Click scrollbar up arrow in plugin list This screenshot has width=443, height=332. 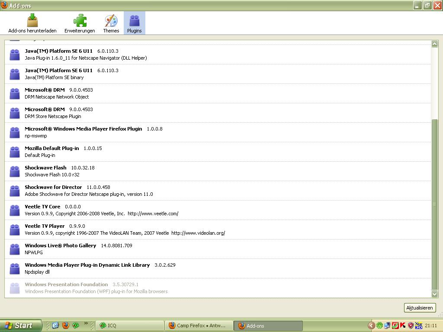[x=434, y=44]
